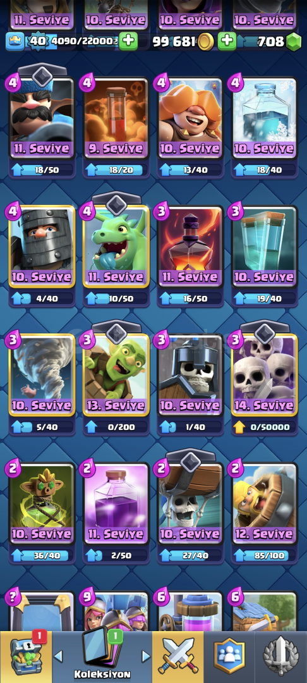Click the 85/100 upgrade progress bar
Screen dimensions: 307x683
(265, 555)
